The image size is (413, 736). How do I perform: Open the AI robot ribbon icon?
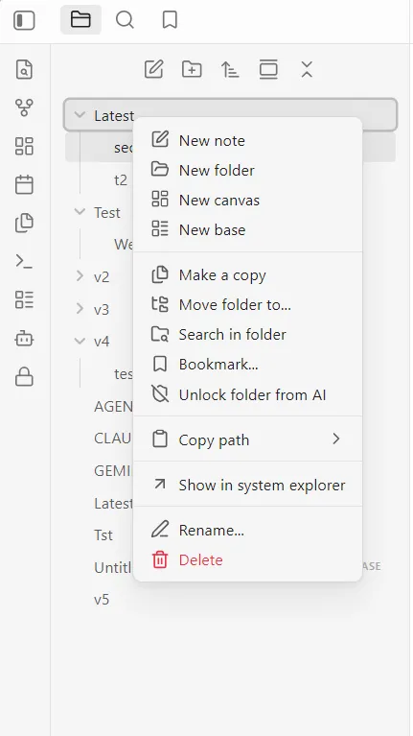24,338
